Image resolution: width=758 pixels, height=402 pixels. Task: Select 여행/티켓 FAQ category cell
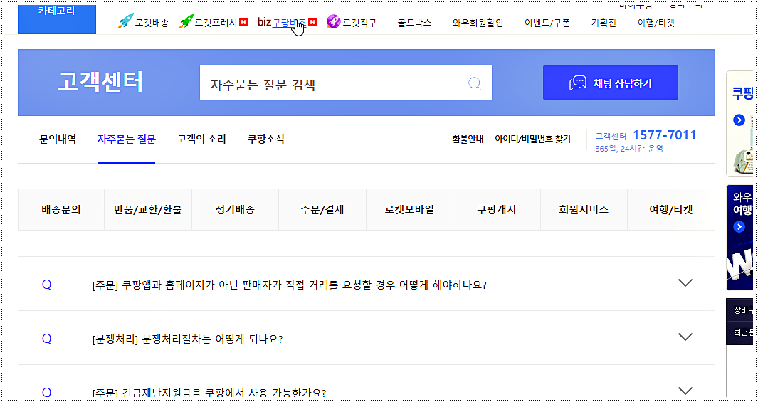point(671,210)
